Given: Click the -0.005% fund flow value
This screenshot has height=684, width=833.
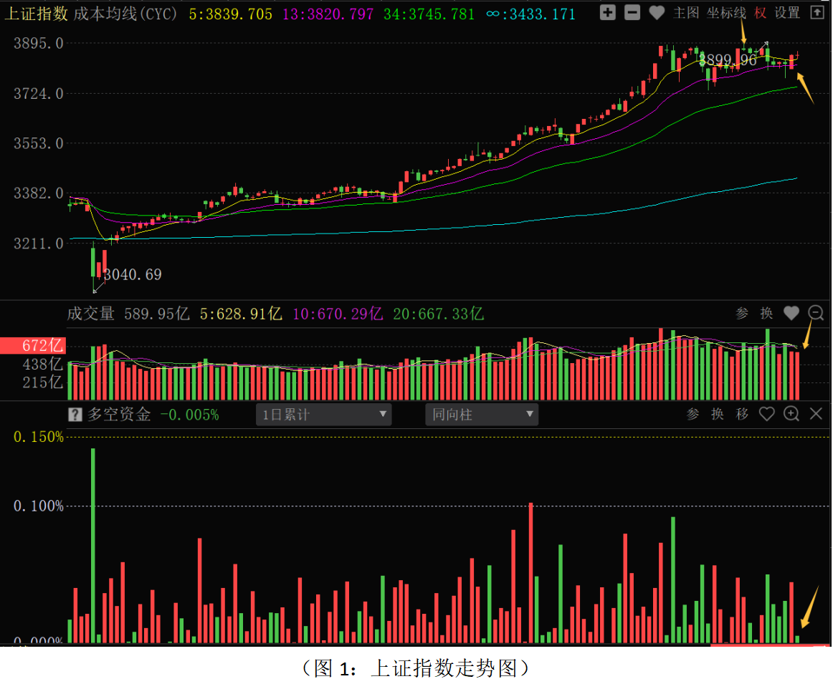Looking at the screenshot, I should [190, 415].
